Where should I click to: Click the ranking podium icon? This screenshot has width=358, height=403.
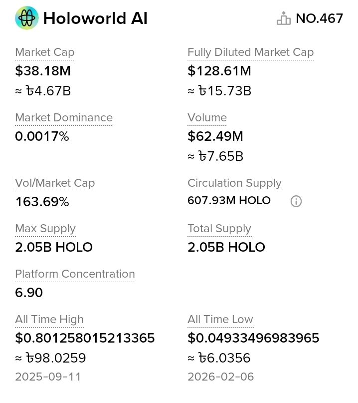283,18
